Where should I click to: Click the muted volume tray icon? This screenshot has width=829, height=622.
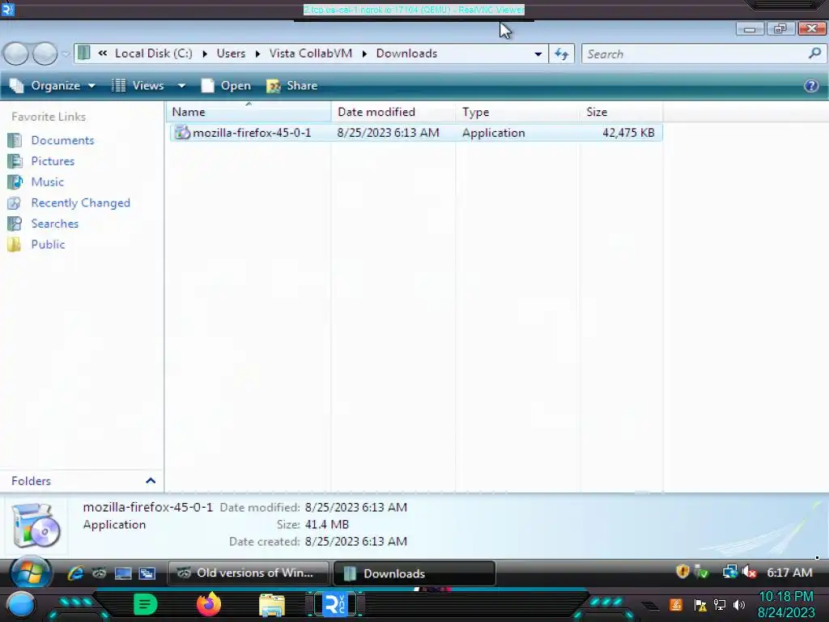point(749,573)
